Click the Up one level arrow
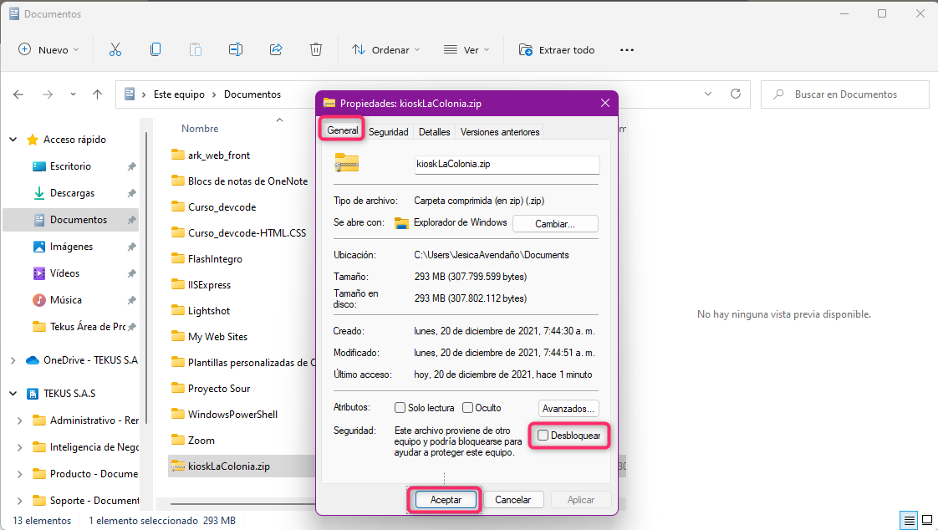 (x=98, y=94)
